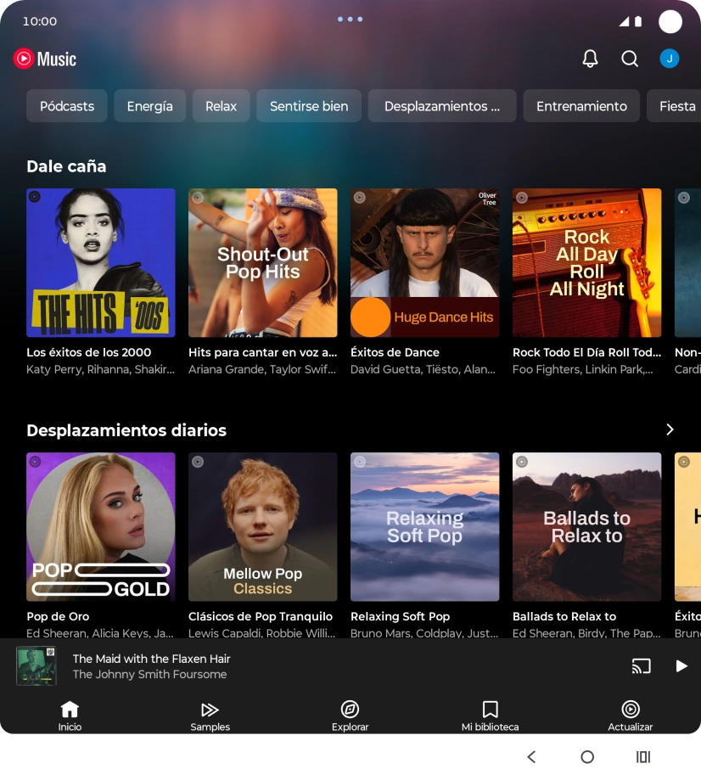Play The Maid with the Flaxen Hair

click(x=681, y=666)
